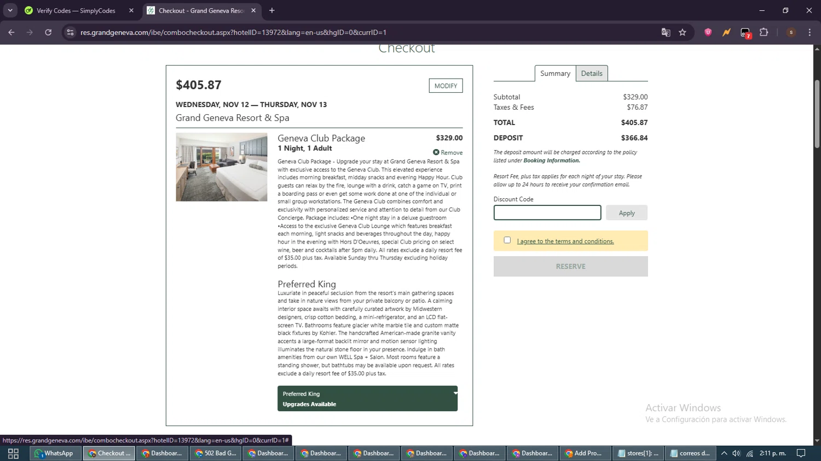Open the terms and conditions link
Image resolution: width=821 pixels, height=461 pixels.
(565, 241)
